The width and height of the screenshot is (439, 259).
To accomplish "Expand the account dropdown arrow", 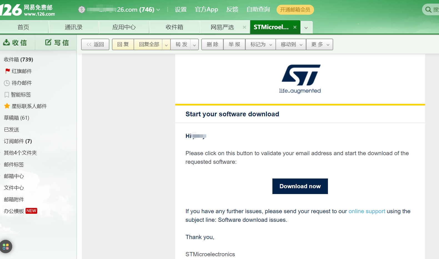I will pyautogui.click(x=158, y=10).
